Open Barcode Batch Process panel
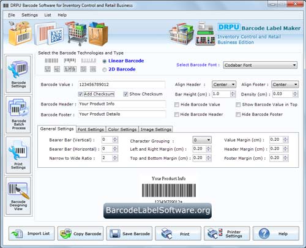The width and height of the screenshot is (306, 248). [x=18, y=115]
